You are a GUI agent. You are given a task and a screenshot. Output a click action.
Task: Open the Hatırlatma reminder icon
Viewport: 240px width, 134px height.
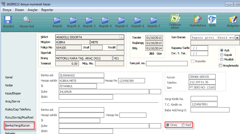pos(198,20)
